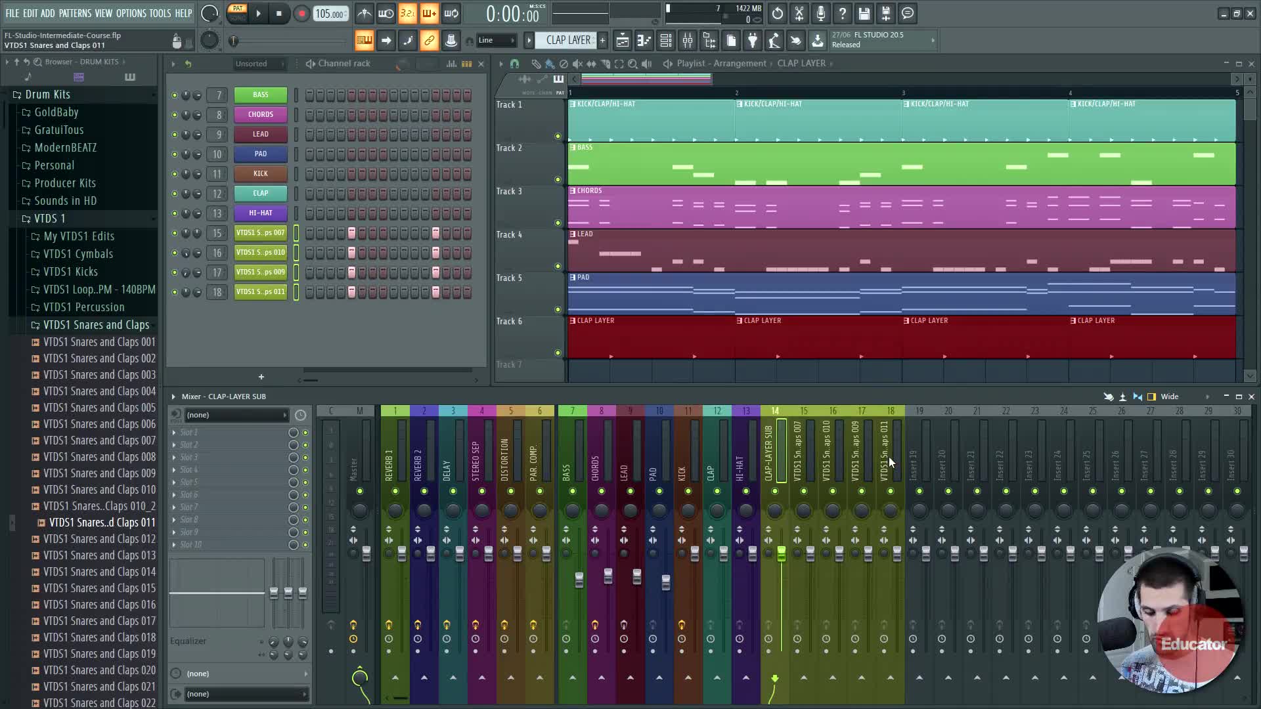Viewport: 1261px width, 709px height.
Task: Mute the KICK channel green LED
Action: (174, 174)
